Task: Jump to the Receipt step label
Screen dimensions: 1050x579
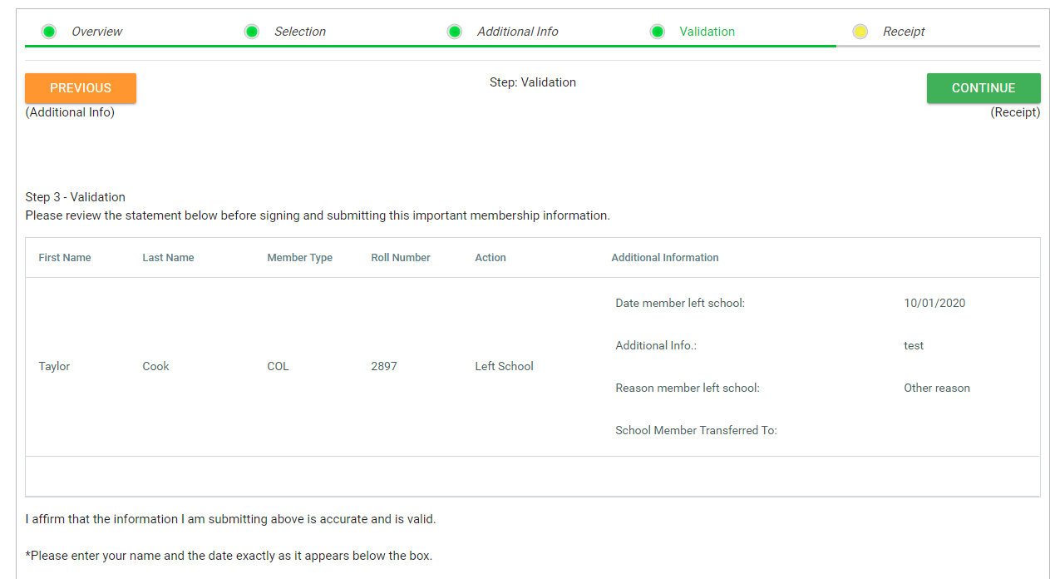Action: click(904, 32)
